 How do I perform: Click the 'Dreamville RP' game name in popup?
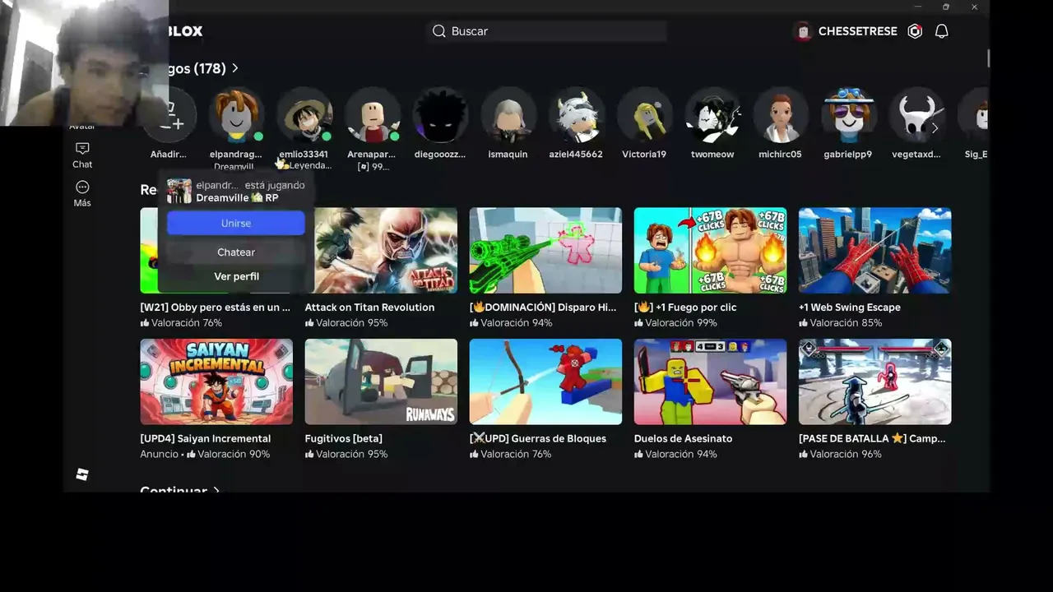[237, 198]
